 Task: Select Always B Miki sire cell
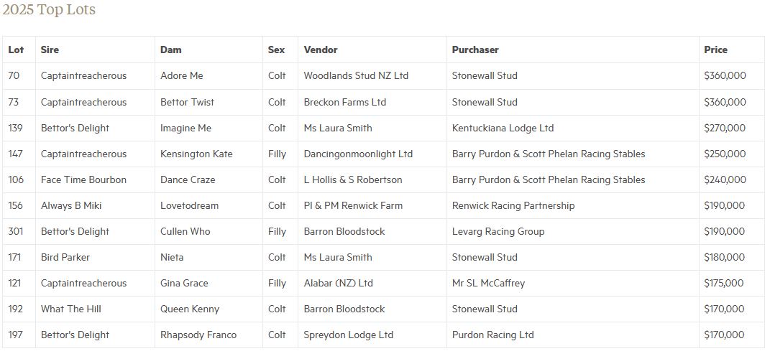point(71,205)
